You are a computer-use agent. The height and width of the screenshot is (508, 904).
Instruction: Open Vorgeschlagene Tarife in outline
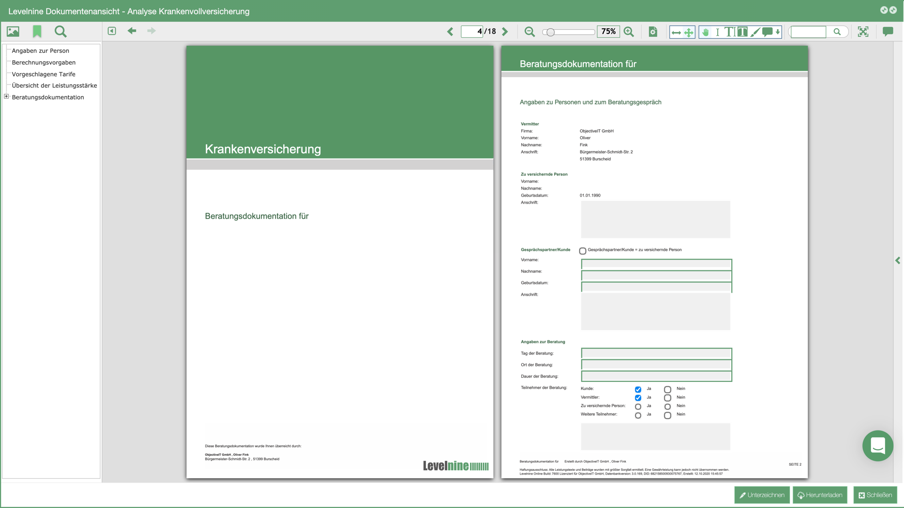(43, 74)
